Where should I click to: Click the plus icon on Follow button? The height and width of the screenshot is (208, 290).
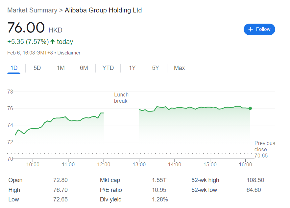click(251, 29)
